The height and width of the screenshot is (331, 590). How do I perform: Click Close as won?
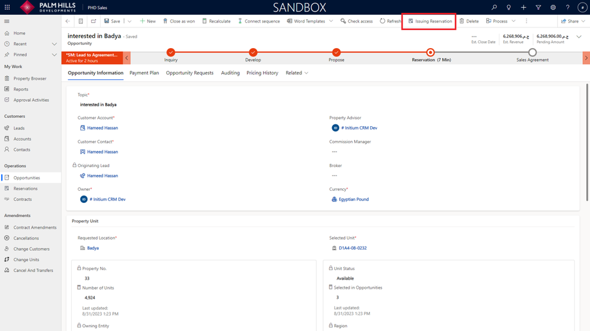179,21
